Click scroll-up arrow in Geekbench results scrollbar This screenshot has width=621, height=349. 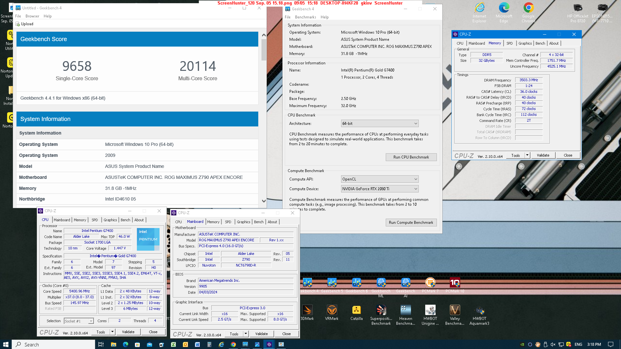(264, 35)
